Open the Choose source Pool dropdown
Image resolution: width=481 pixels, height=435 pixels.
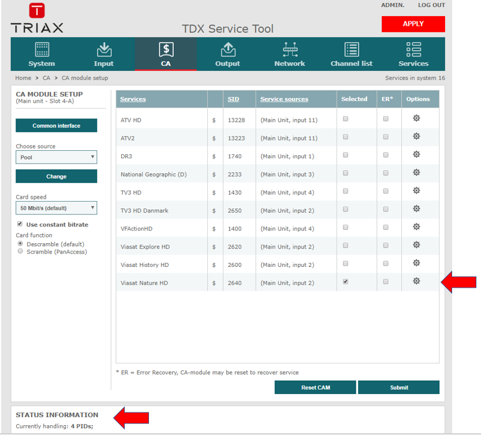(x=57, y=157)
